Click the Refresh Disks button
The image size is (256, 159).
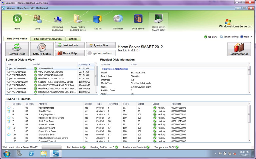coord(17,49)
